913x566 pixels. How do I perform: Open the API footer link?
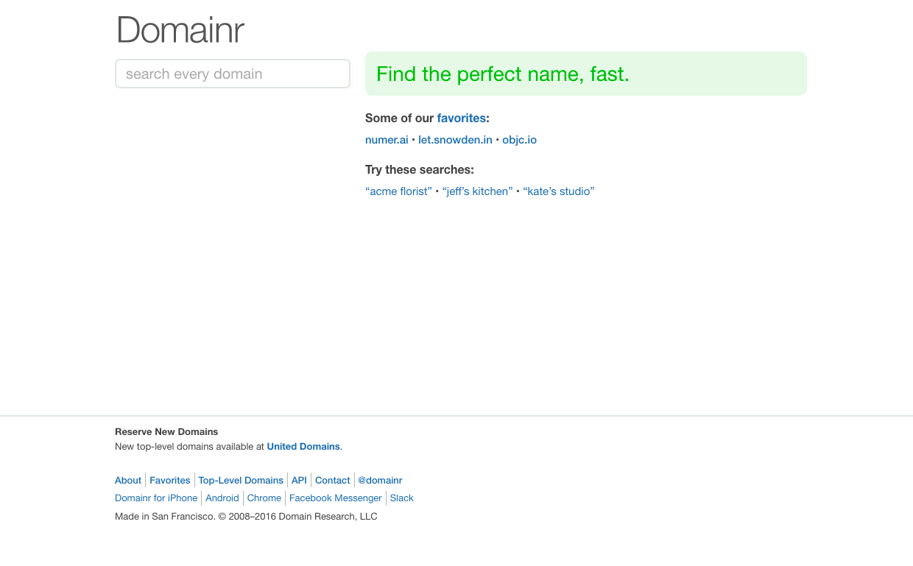pos(299,481)
